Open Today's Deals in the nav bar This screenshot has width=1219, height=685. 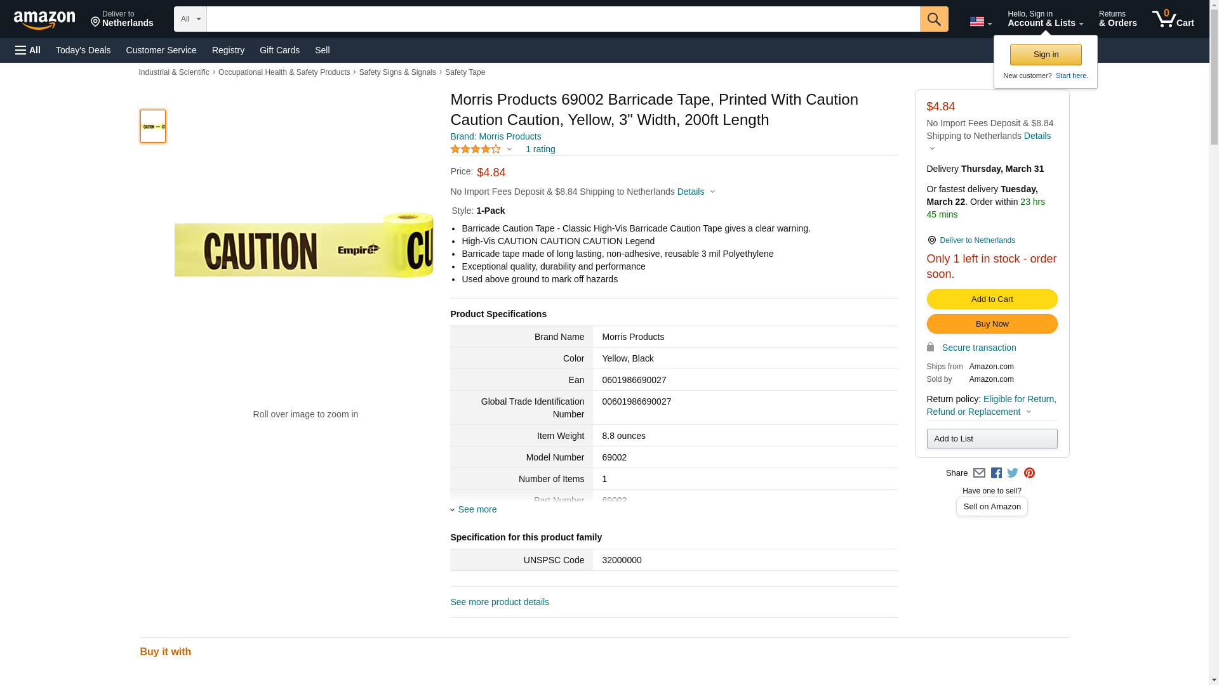[x=83, y=50]
